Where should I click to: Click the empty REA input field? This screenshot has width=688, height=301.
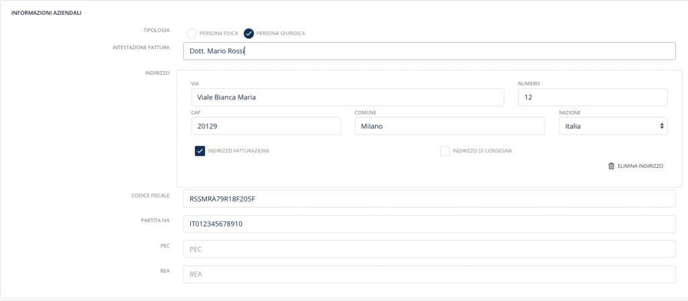(429, 274)
